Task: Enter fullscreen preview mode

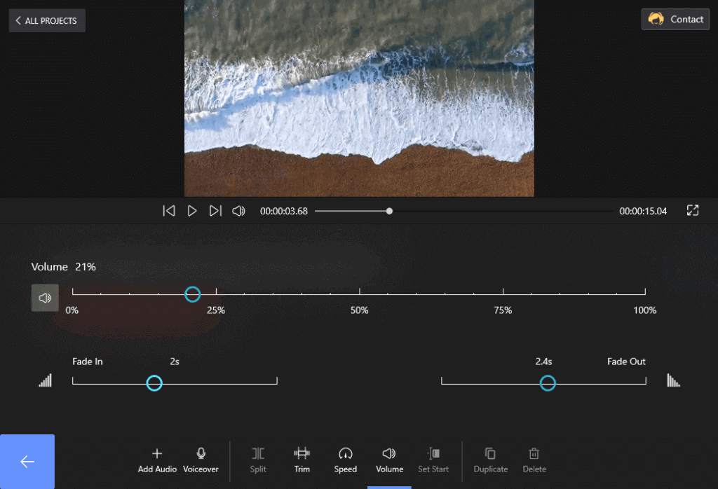Action: point(693,210)
